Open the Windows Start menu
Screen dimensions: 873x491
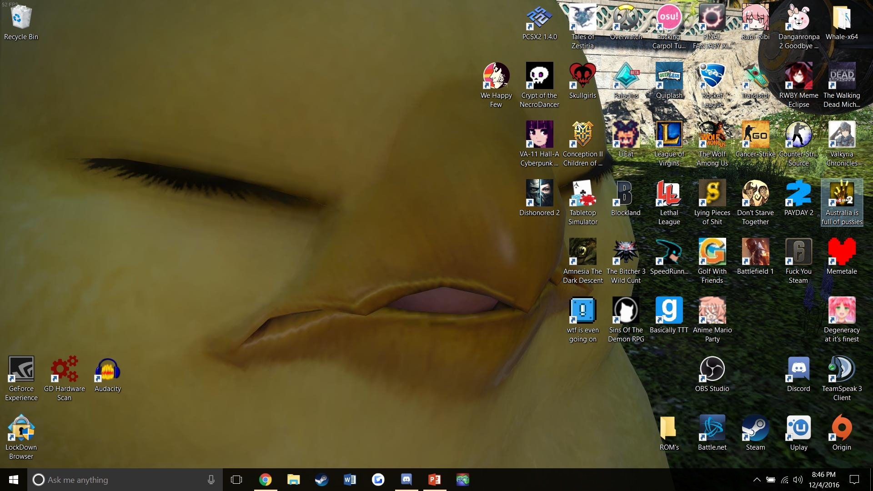click(14, 480)
